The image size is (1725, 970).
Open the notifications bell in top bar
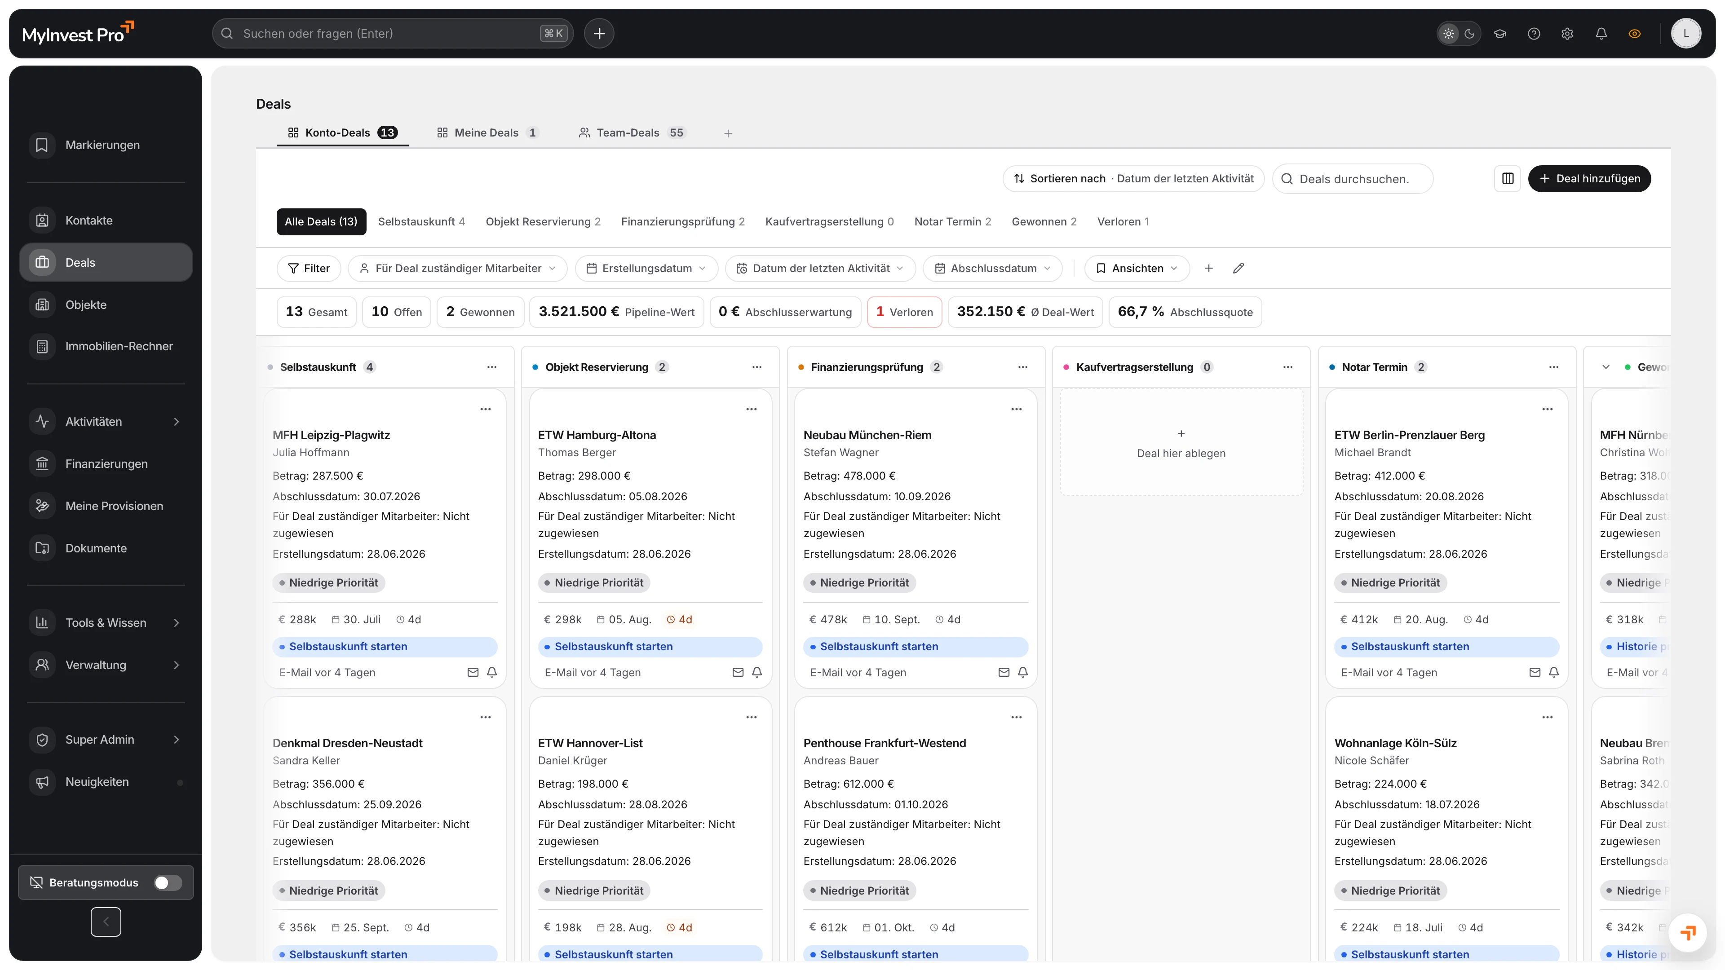pyautogui.click(x=1601, y=34)
